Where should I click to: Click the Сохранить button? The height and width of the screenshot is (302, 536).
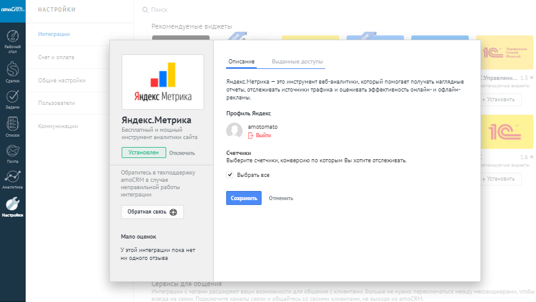pyautogui.click(x=244, y=198)
